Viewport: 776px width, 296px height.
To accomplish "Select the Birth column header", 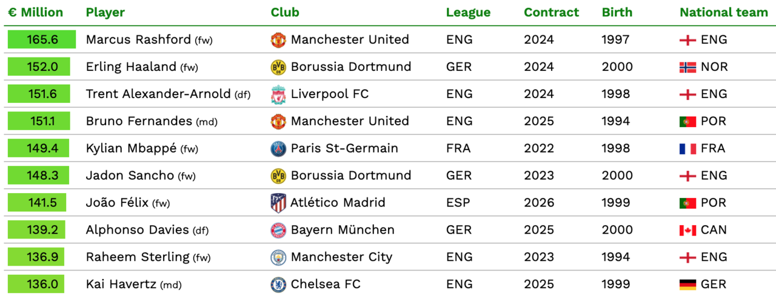I will click(617, 12).
